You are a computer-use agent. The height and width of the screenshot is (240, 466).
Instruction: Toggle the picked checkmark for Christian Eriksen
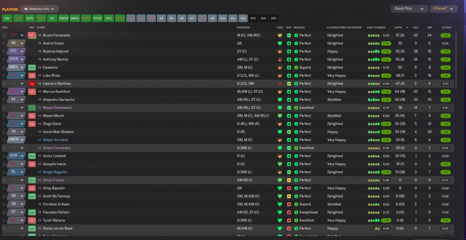tap(4, 204)
